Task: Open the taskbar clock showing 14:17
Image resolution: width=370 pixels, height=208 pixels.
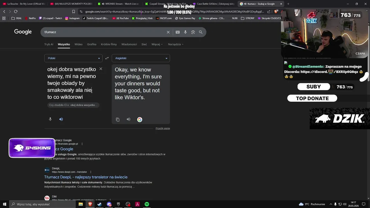Action: (x=353, y=204)
